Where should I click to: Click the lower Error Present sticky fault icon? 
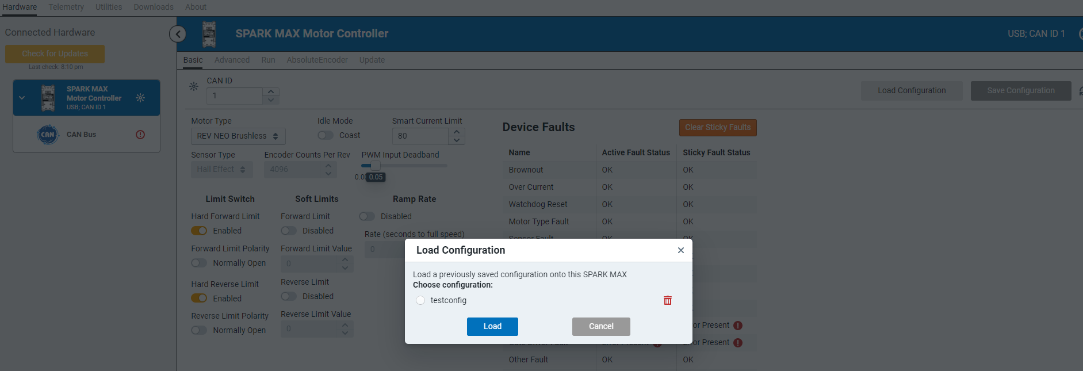pyautogui.click(x=738, y=343)
